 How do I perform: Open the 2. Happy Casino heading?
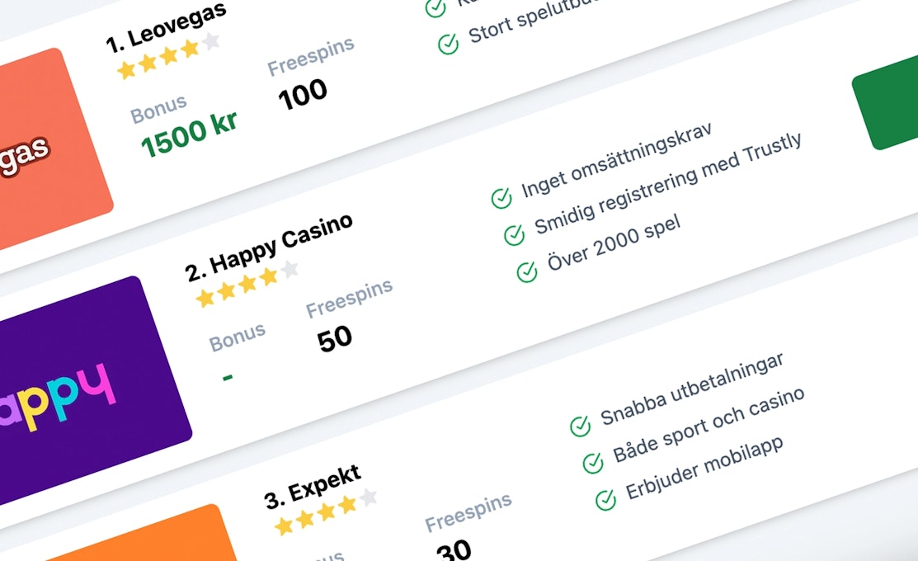coord(269,247)
